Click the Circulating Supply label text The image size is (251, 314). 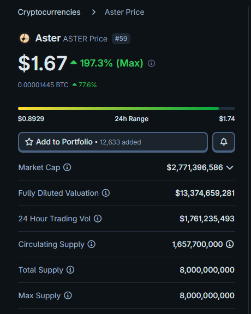pyautogui.click(x=51, y=244)
